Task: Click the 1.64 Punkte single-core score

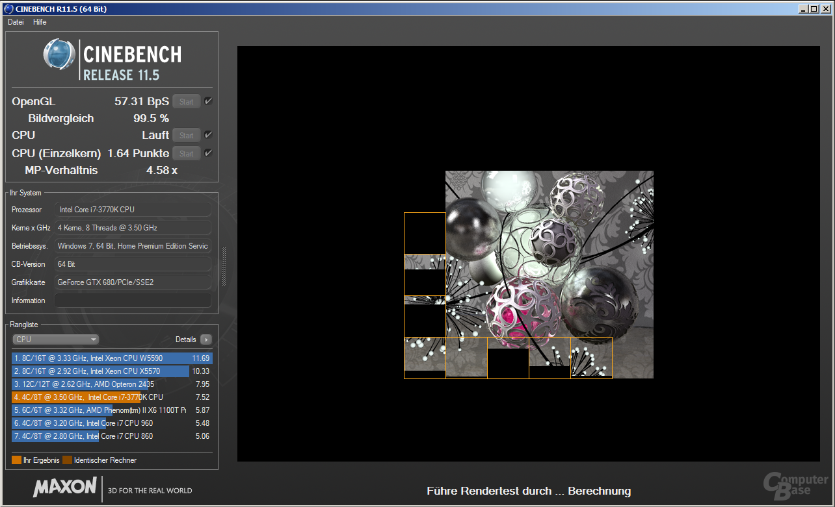Action: pyautogui.click(x=139, y=153)
